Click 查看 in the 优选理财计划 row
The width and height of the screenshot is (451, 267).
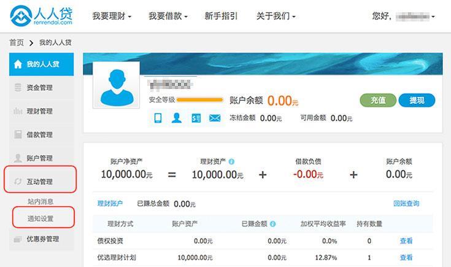coord(406,258)
